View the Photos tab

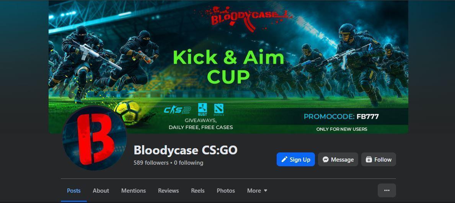pos(226,191)
